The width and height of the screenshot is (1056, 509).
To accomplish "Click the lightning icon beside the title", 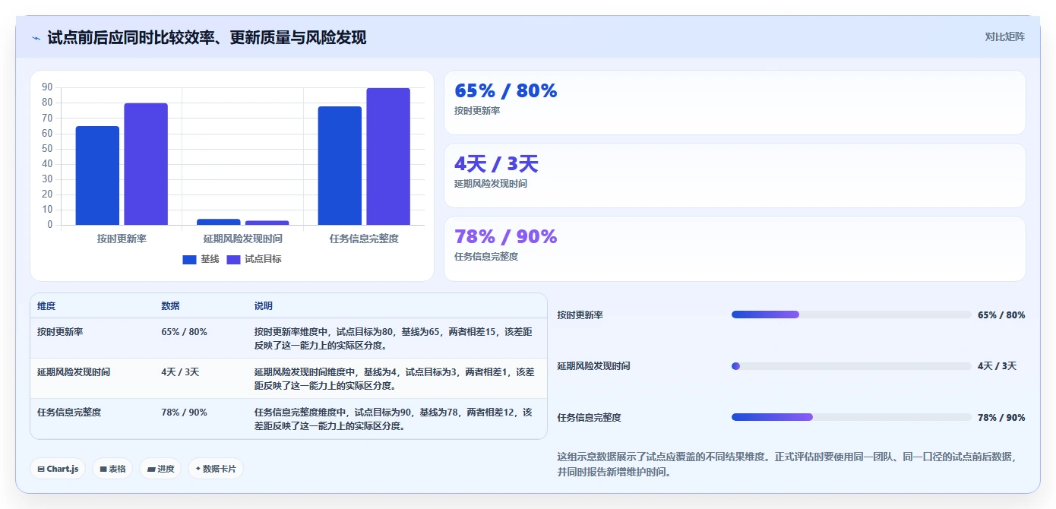I will coord(36,37).
